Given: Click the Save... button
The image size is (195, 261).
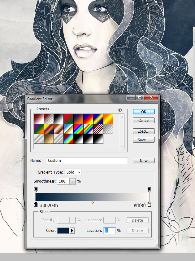Looking at the screenshot, I should [x=144, y=140].
